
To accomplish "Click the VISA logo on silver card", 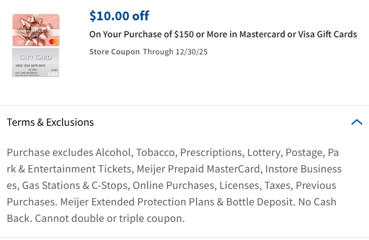I will click(x=53, y=74).
